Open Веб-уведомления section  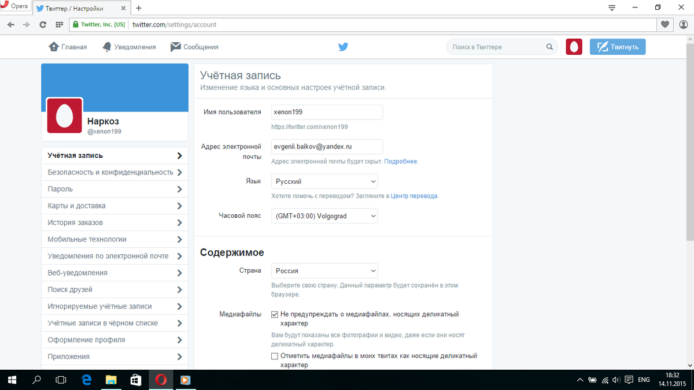pyautogui.click(x=115, y=273)
